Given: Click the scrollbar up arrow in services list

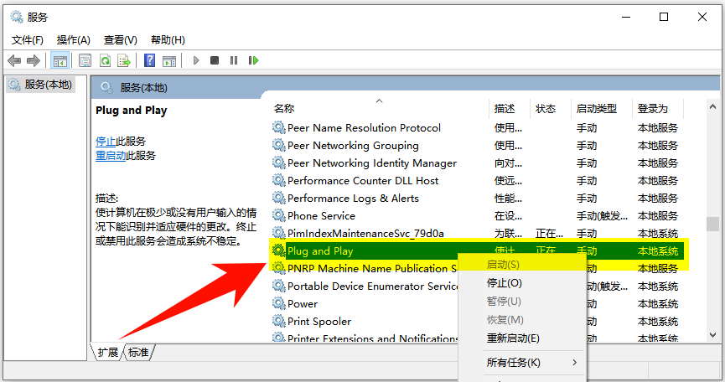Looking at the screenshot, I should coord(712,106).
